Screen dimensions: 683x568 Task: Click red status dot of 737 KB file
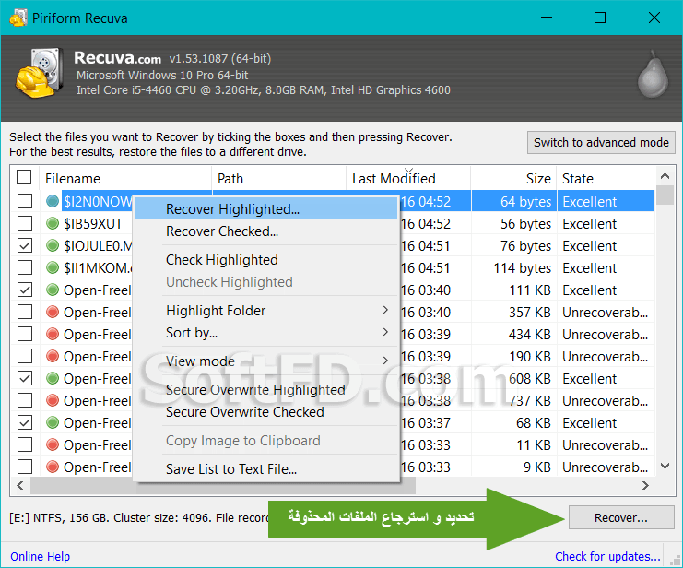tap(53, 400)
